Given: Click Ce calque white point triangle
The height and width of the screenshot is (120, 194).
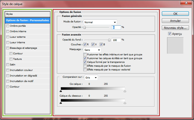Looking at the screenshot, I should pos(125,91).
